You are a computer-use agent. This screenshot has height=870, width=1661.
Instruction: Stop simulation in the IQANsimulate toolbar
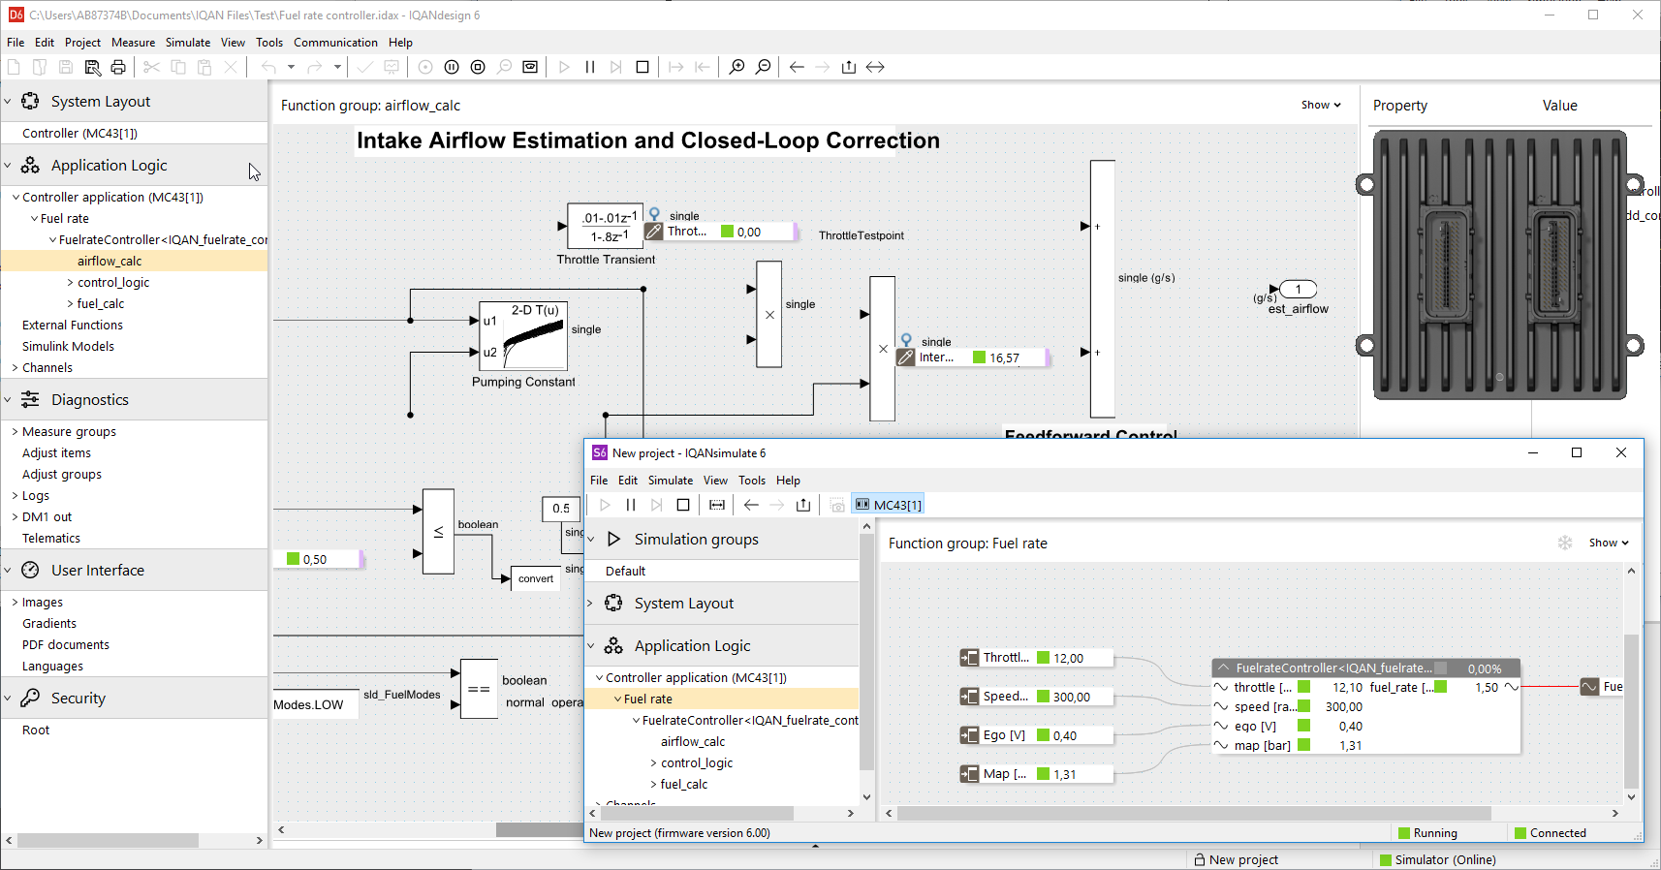683,505
